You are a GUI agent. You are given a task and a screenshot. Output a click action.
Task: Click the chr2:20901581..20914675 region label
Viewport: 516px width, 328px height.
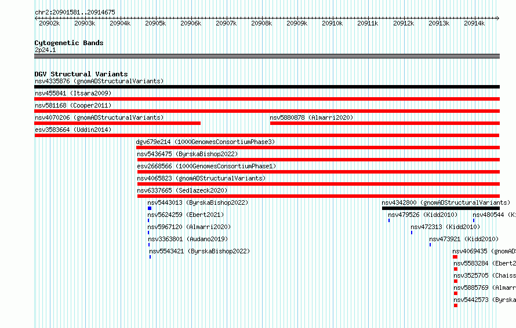pos(75,12)
